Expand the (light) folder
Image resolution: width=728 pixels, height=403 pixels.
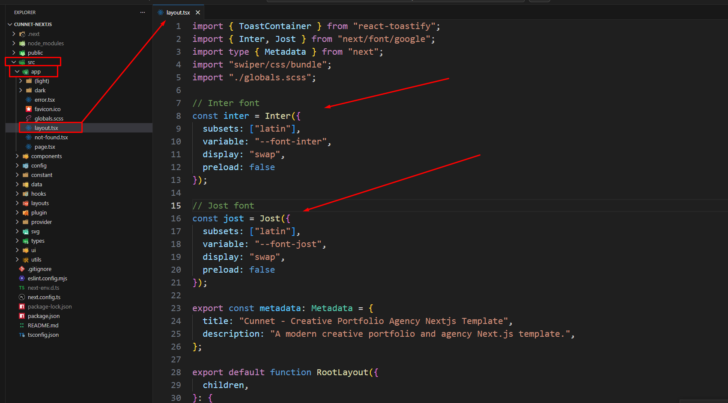pyautogui.click(x=21, y=81)
